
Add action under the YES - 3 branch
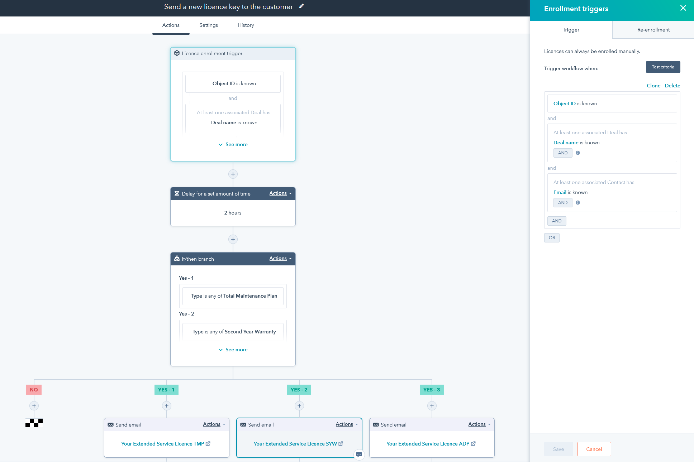point(432,406)
